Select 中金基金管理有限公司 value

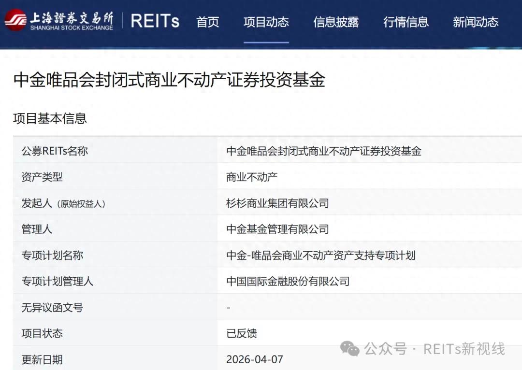277,229
